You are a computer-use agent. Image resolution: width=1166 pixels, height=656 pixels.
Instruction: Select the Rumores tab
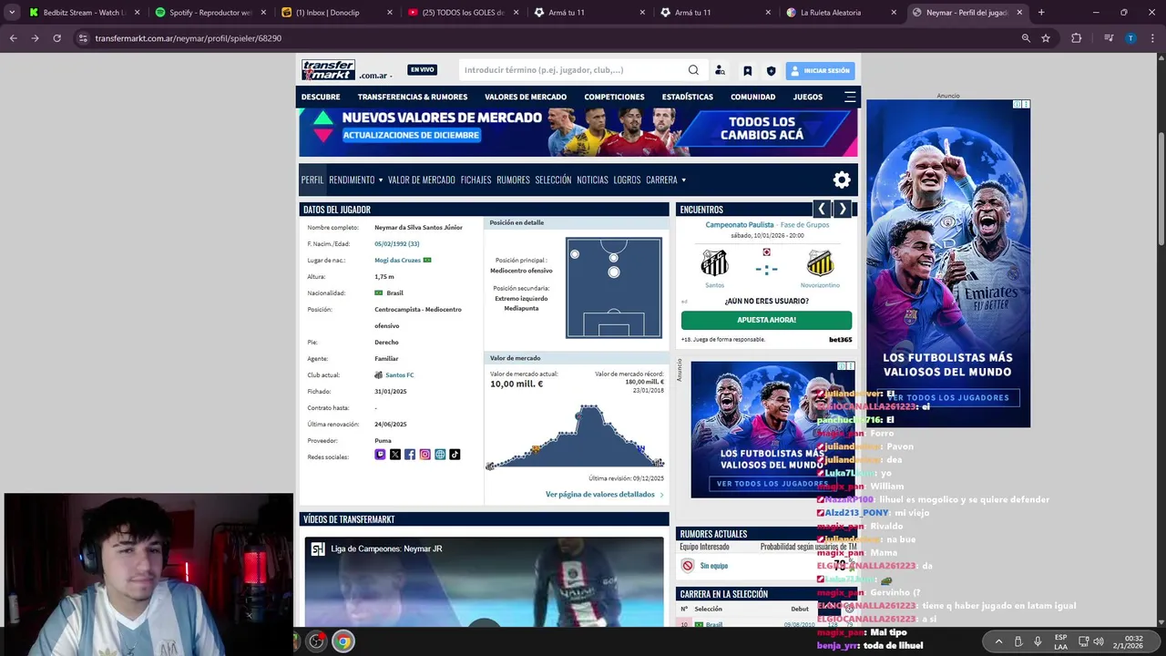tap(513, 179)
